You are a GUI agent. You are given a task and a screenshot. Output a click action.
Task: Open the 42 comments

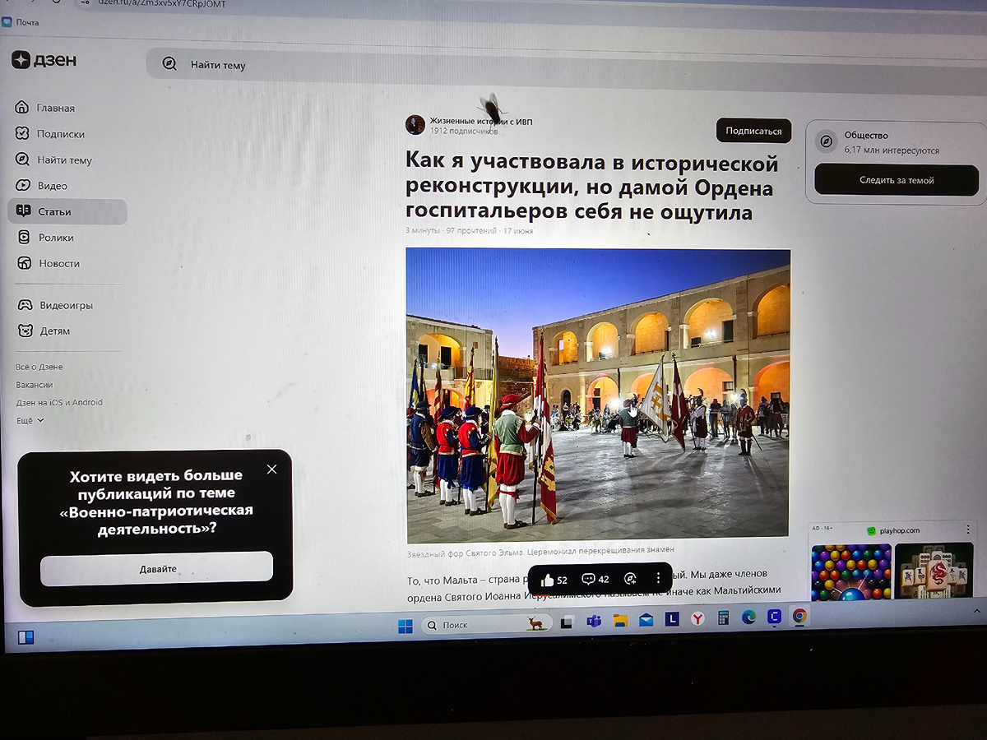point(595,579)
